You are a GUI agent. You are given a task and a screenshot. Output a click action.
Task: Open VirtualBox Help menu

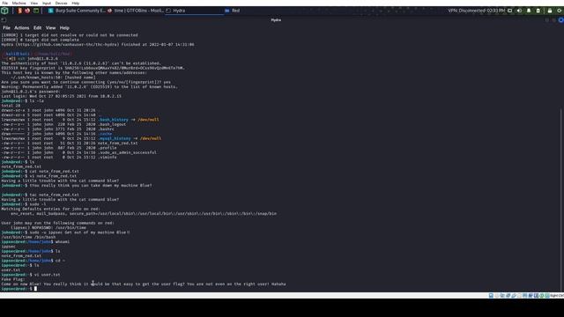coord(76,3)
